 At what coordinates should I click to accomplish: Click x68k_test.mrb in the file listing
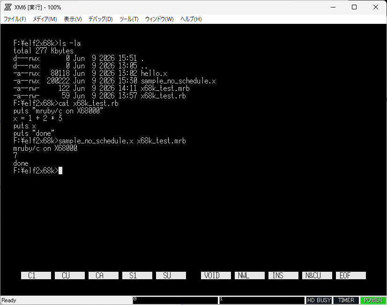(x=165, y=89)
